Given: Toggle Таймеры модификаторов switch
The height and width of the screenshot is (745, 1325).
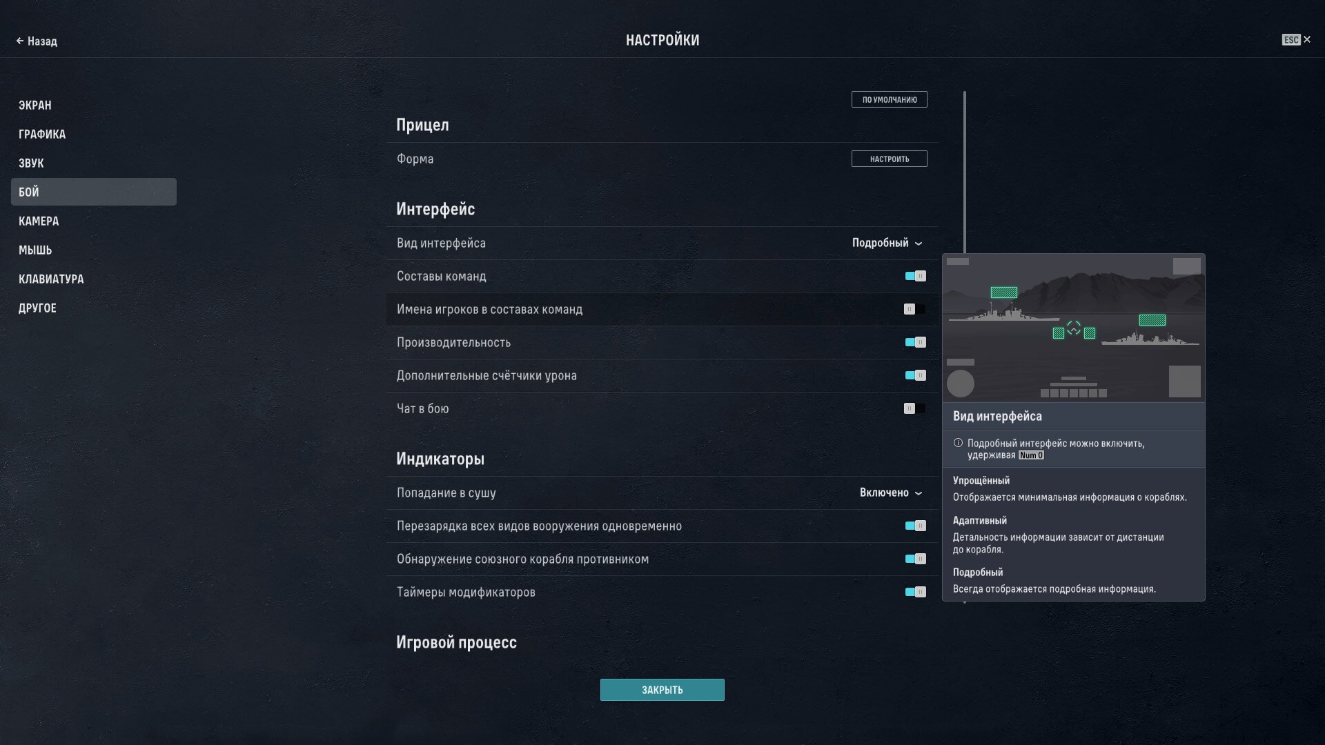Looking at the screenshot, I should [x=915, y=592].
